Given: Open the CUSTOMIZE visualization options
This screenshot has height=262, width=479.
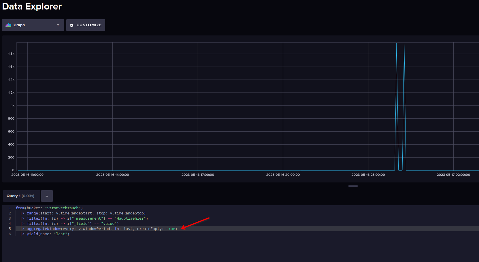Looking at the screenshot, I should pyautogui.click(x=86, y=25).
